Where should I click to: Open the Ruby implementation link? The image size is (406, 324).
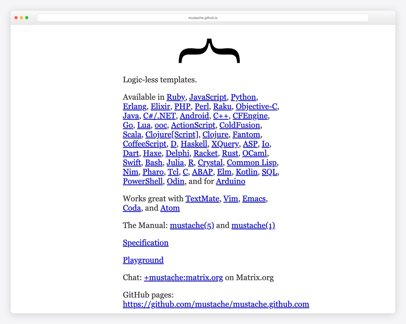point(176,97)
